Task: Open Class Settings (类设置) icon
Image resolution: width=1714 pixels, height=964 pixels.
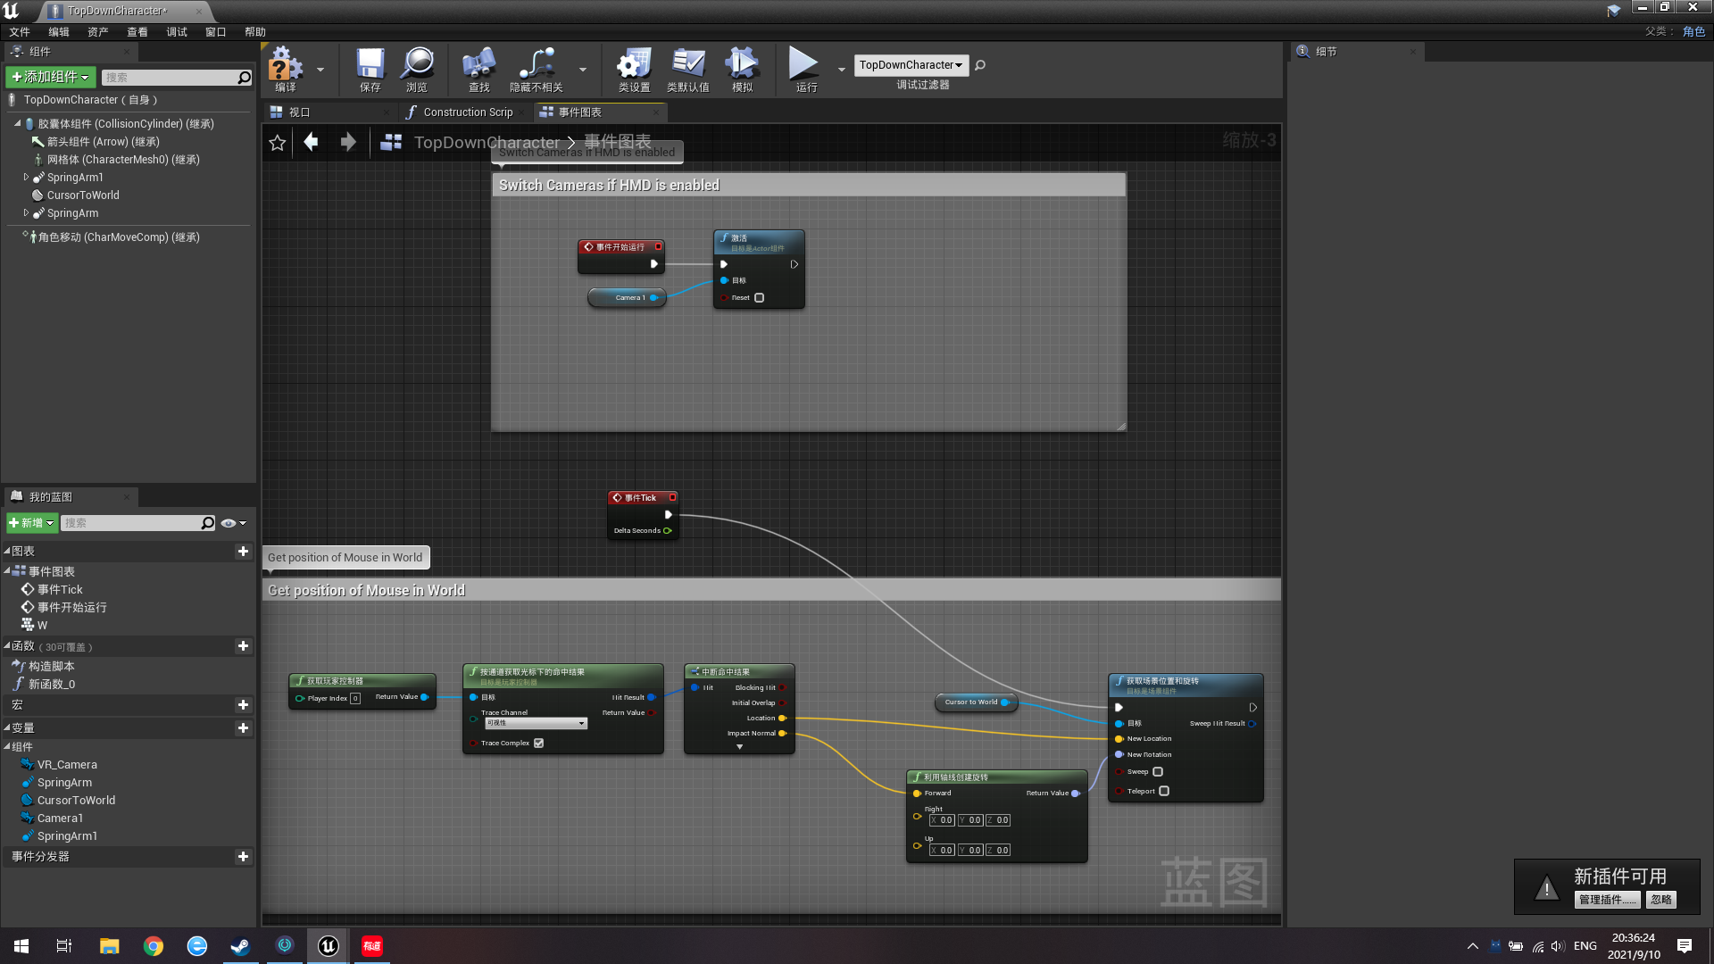Action: click(634, 69)
